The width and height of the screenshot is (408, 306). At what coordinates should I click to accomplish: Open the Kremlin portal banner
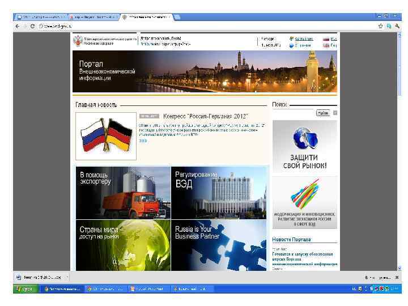205,71
